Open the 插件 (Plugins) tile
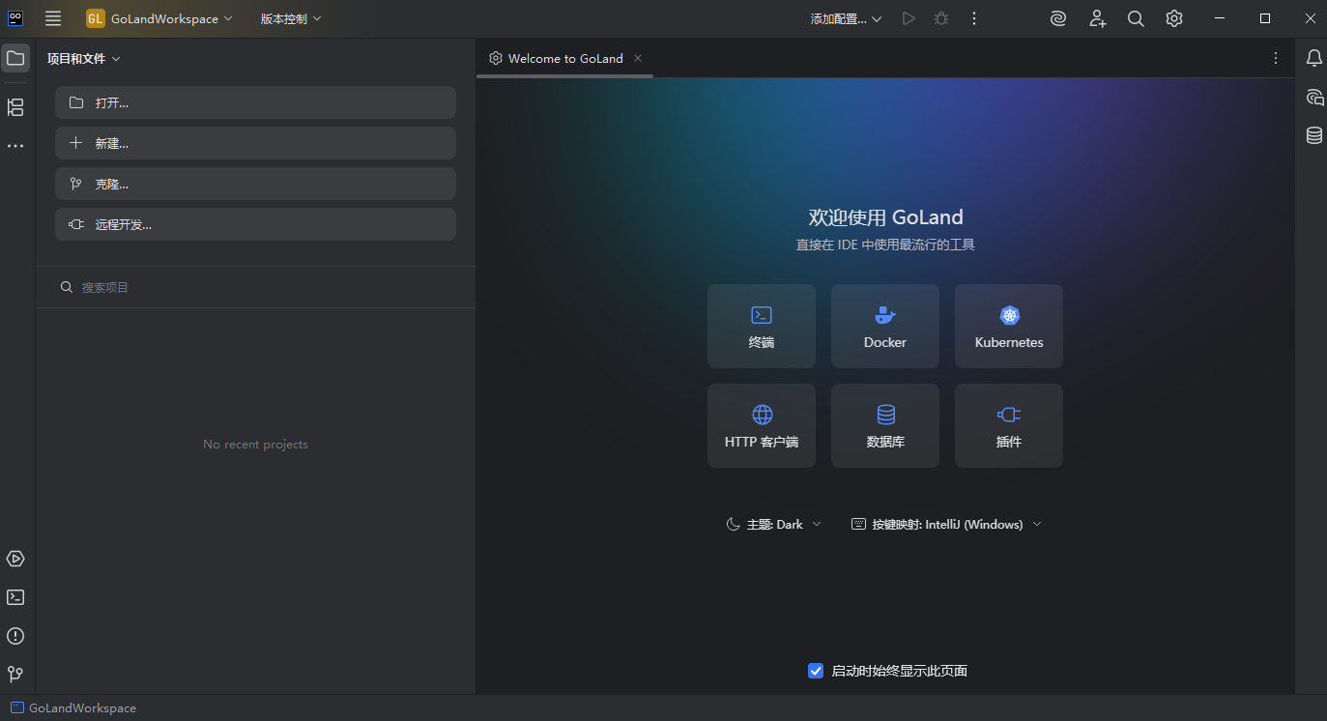 coord(1009,425)
